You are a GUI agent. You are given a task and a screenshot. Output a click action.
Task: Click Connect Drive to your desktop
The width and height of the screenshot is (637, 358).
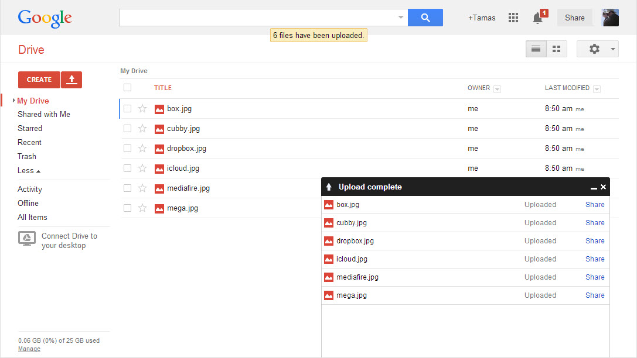pos(69,241)
